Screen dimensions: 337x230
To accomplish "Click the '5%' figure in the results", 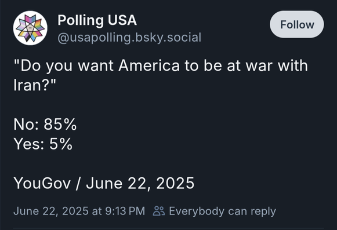I will coord(61,144).
